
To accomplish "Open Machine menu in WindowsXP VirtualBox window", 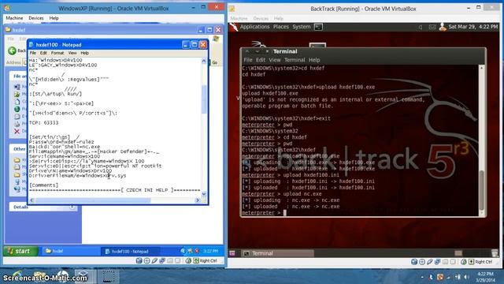I will (x=14, y=18).
